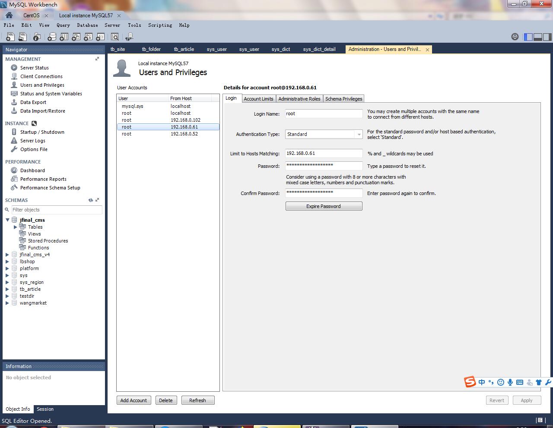Focus the Login Name field

tap(324, 114)
